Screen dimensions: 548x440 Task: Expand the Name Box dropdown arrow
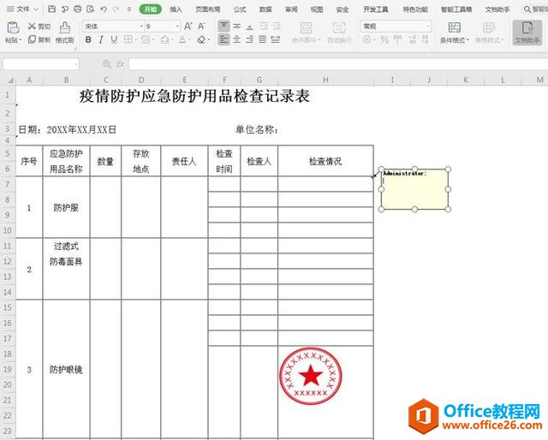pos(76,64)
